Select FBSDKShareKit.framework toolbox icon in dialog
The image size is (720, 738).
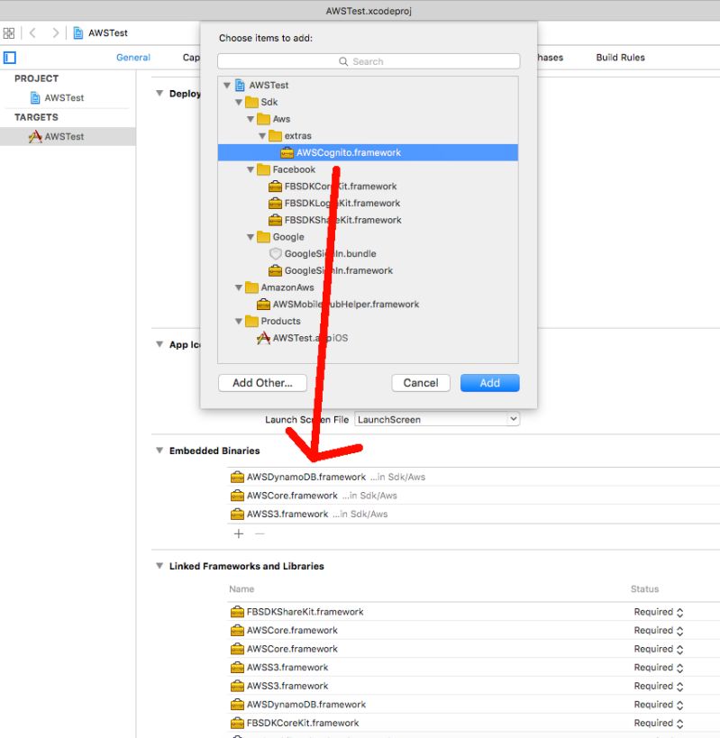pyautogui.click(x=276, y=220)
